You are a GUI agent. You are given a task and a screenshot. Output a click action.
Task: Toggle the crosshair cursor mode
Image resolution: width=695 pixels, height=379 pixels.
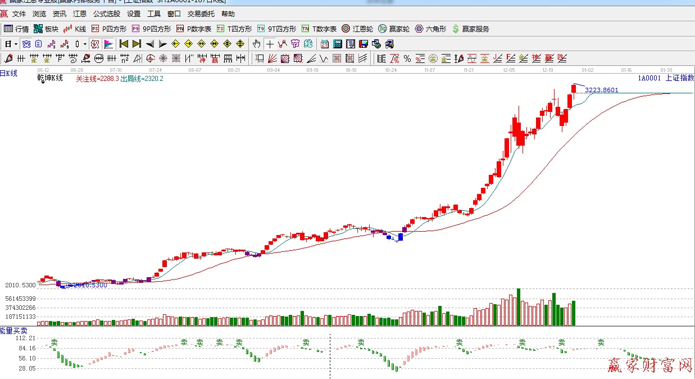[x=270, y=44]
